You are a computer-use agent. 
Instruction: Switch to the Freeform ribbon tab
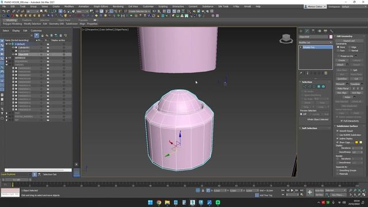pos(27,20)
